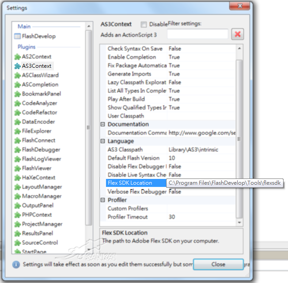Collapse the Documentation category
The width and height of the screenshot is (288, 283).
pos(102,124)
